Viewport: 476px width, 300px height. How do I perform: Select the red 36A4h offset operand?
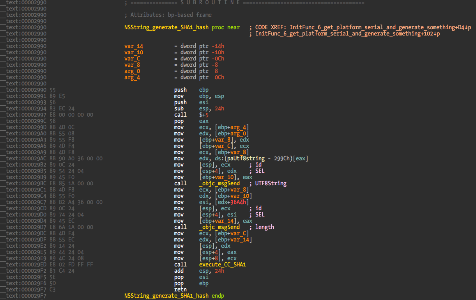(x=238, y=202)
